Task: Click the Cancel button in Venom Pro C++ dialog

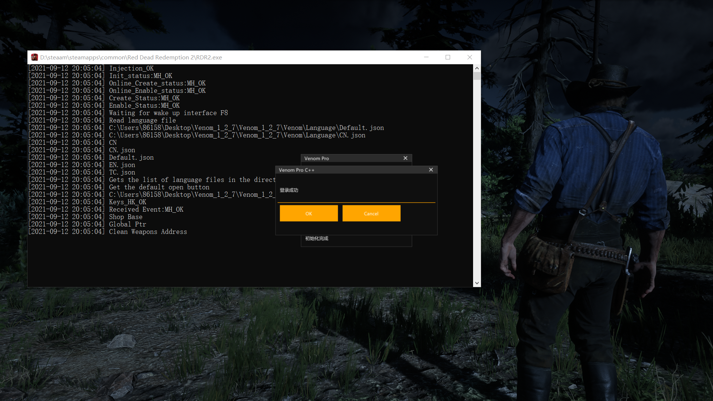Action: tap(371, 213)
